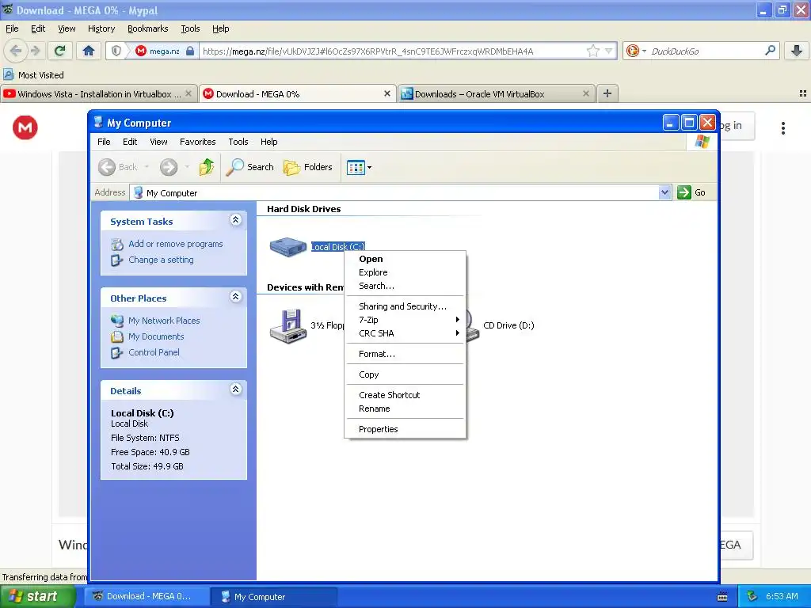Open MEGA three-dot options menu
Viewport: 811px width, 608px height.
pyautogui.click(x=783, y=127)
